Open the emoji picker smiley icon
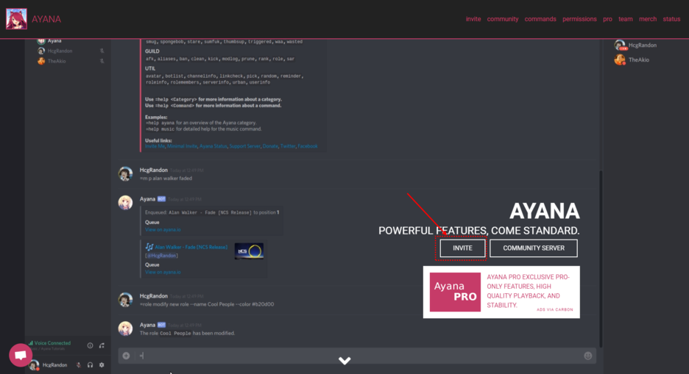The width and height of the screenshot is (689, 374). (x=588, y=356)
